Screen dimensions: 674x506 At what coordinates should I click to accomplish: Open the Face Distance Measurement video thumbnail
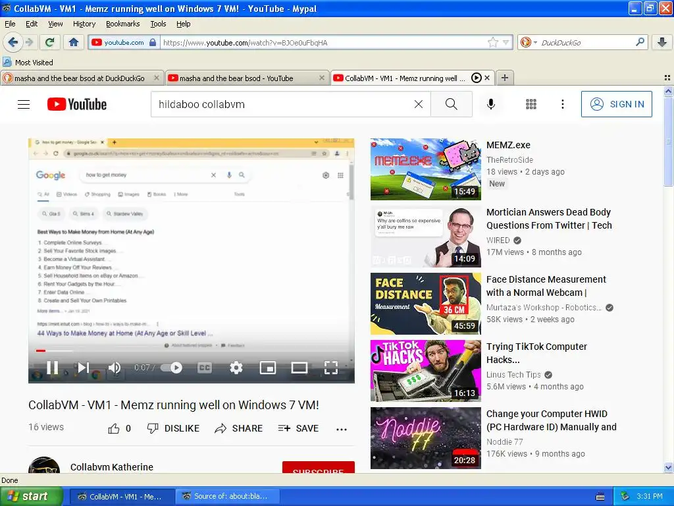[x=426, y=303]
